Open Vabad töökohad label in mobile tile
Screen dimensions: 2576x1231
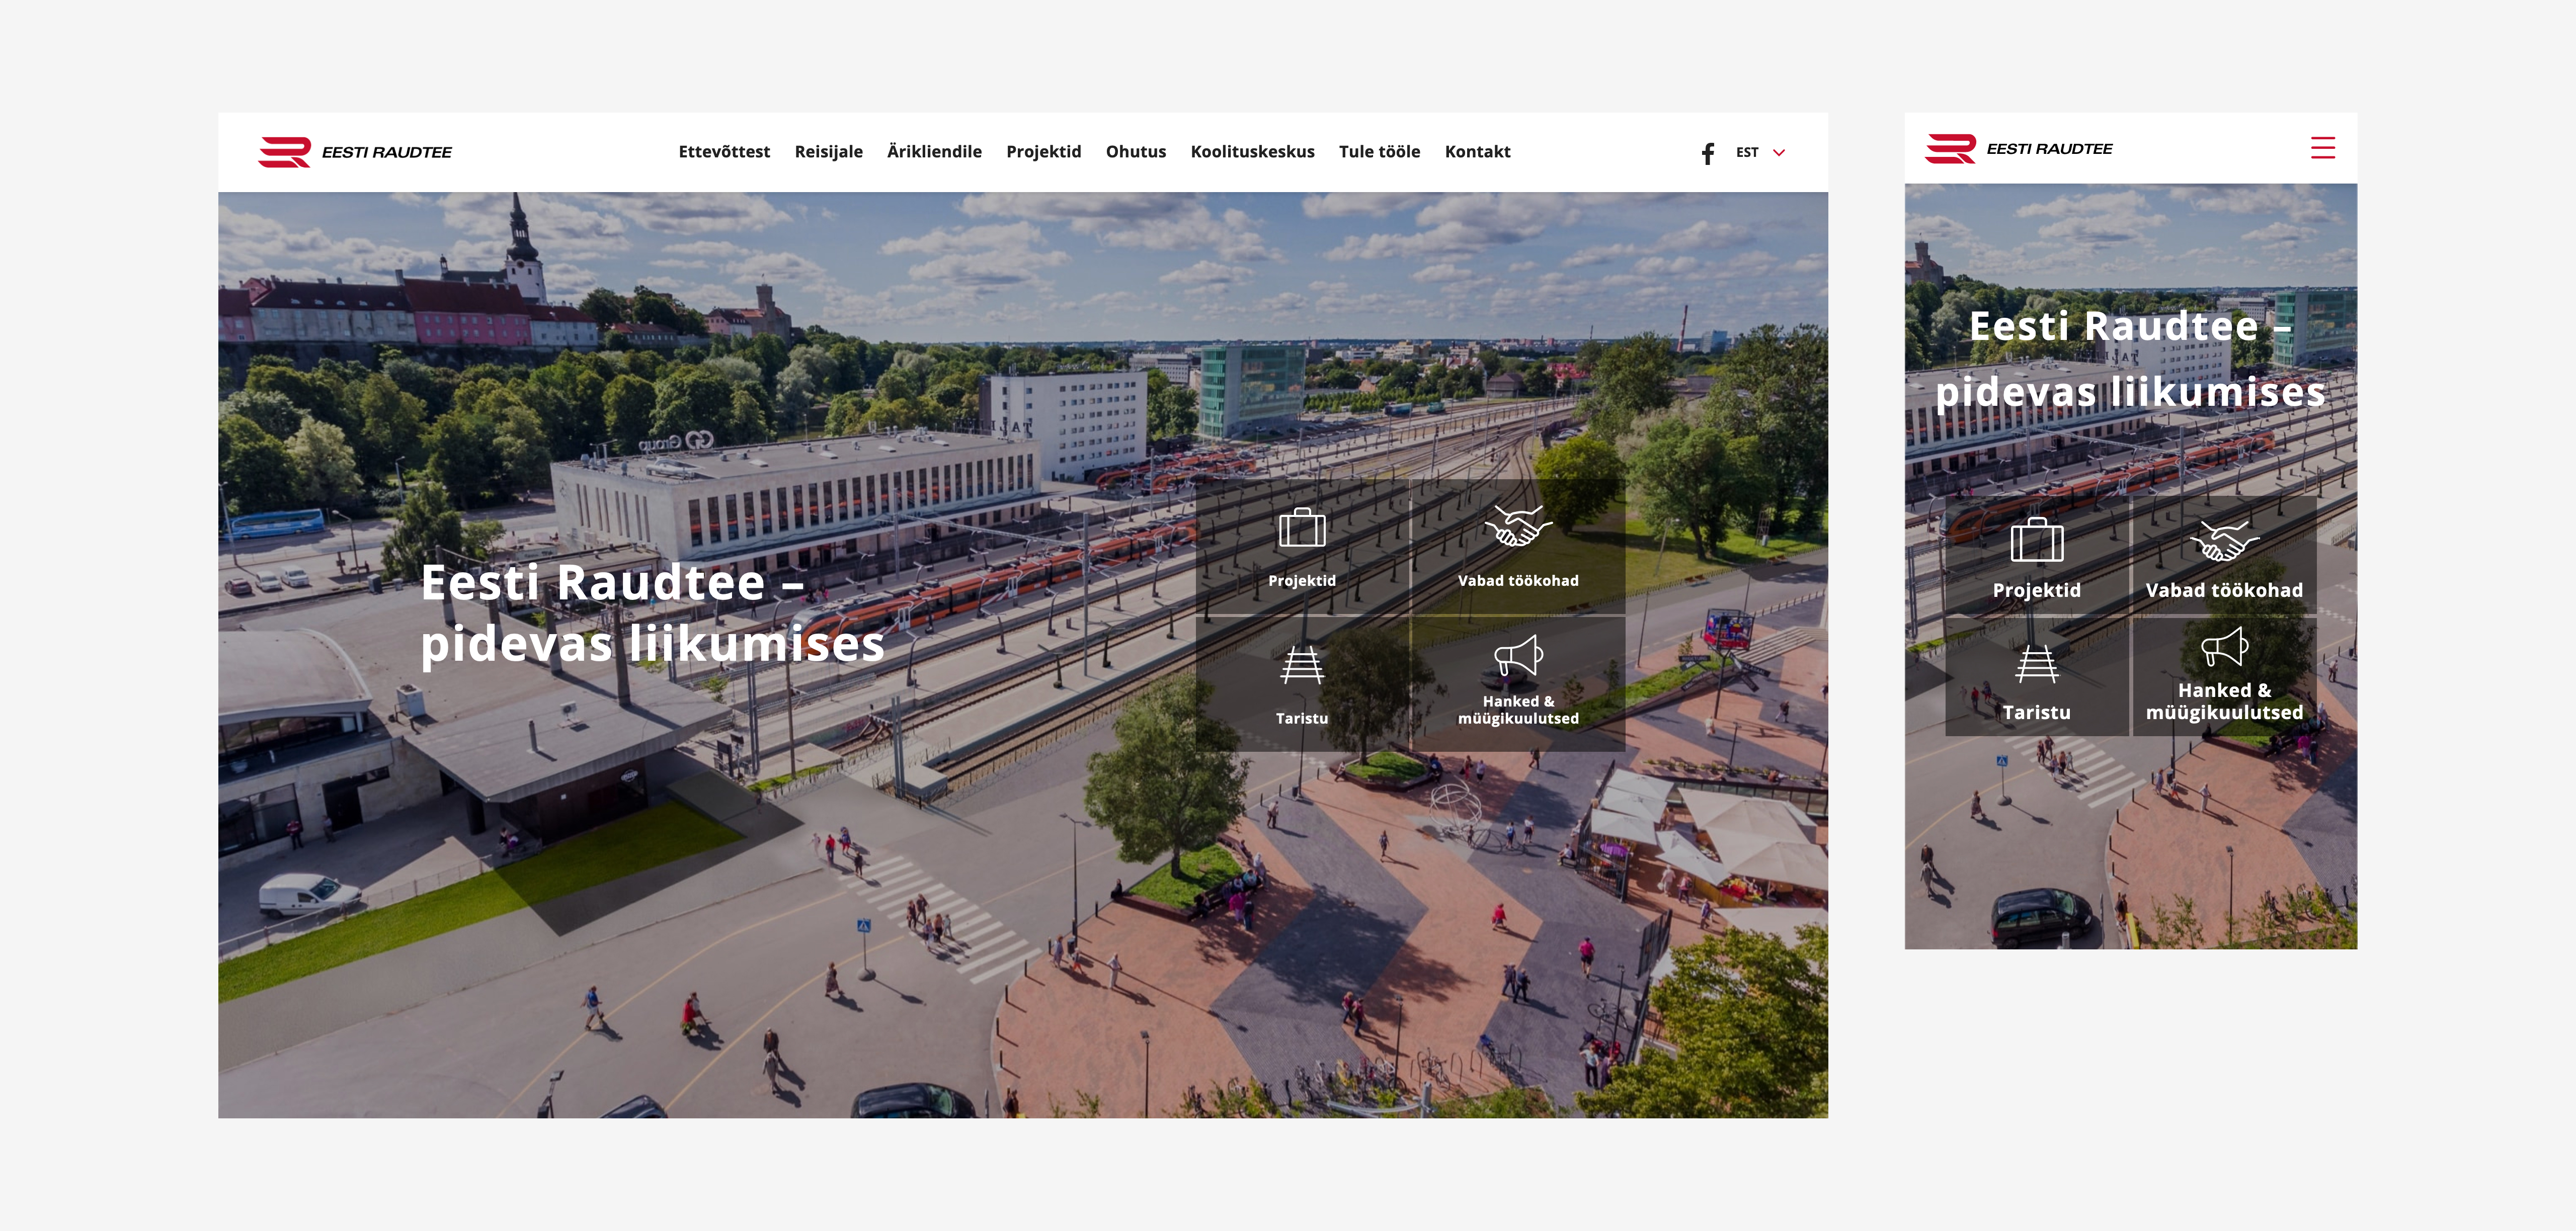(2224, 590)
